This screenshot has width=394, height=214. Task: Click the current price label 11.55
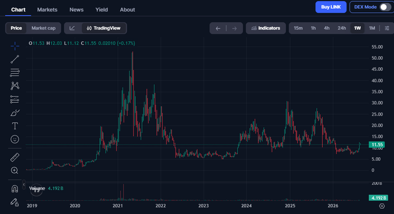[x=377, y=144]
